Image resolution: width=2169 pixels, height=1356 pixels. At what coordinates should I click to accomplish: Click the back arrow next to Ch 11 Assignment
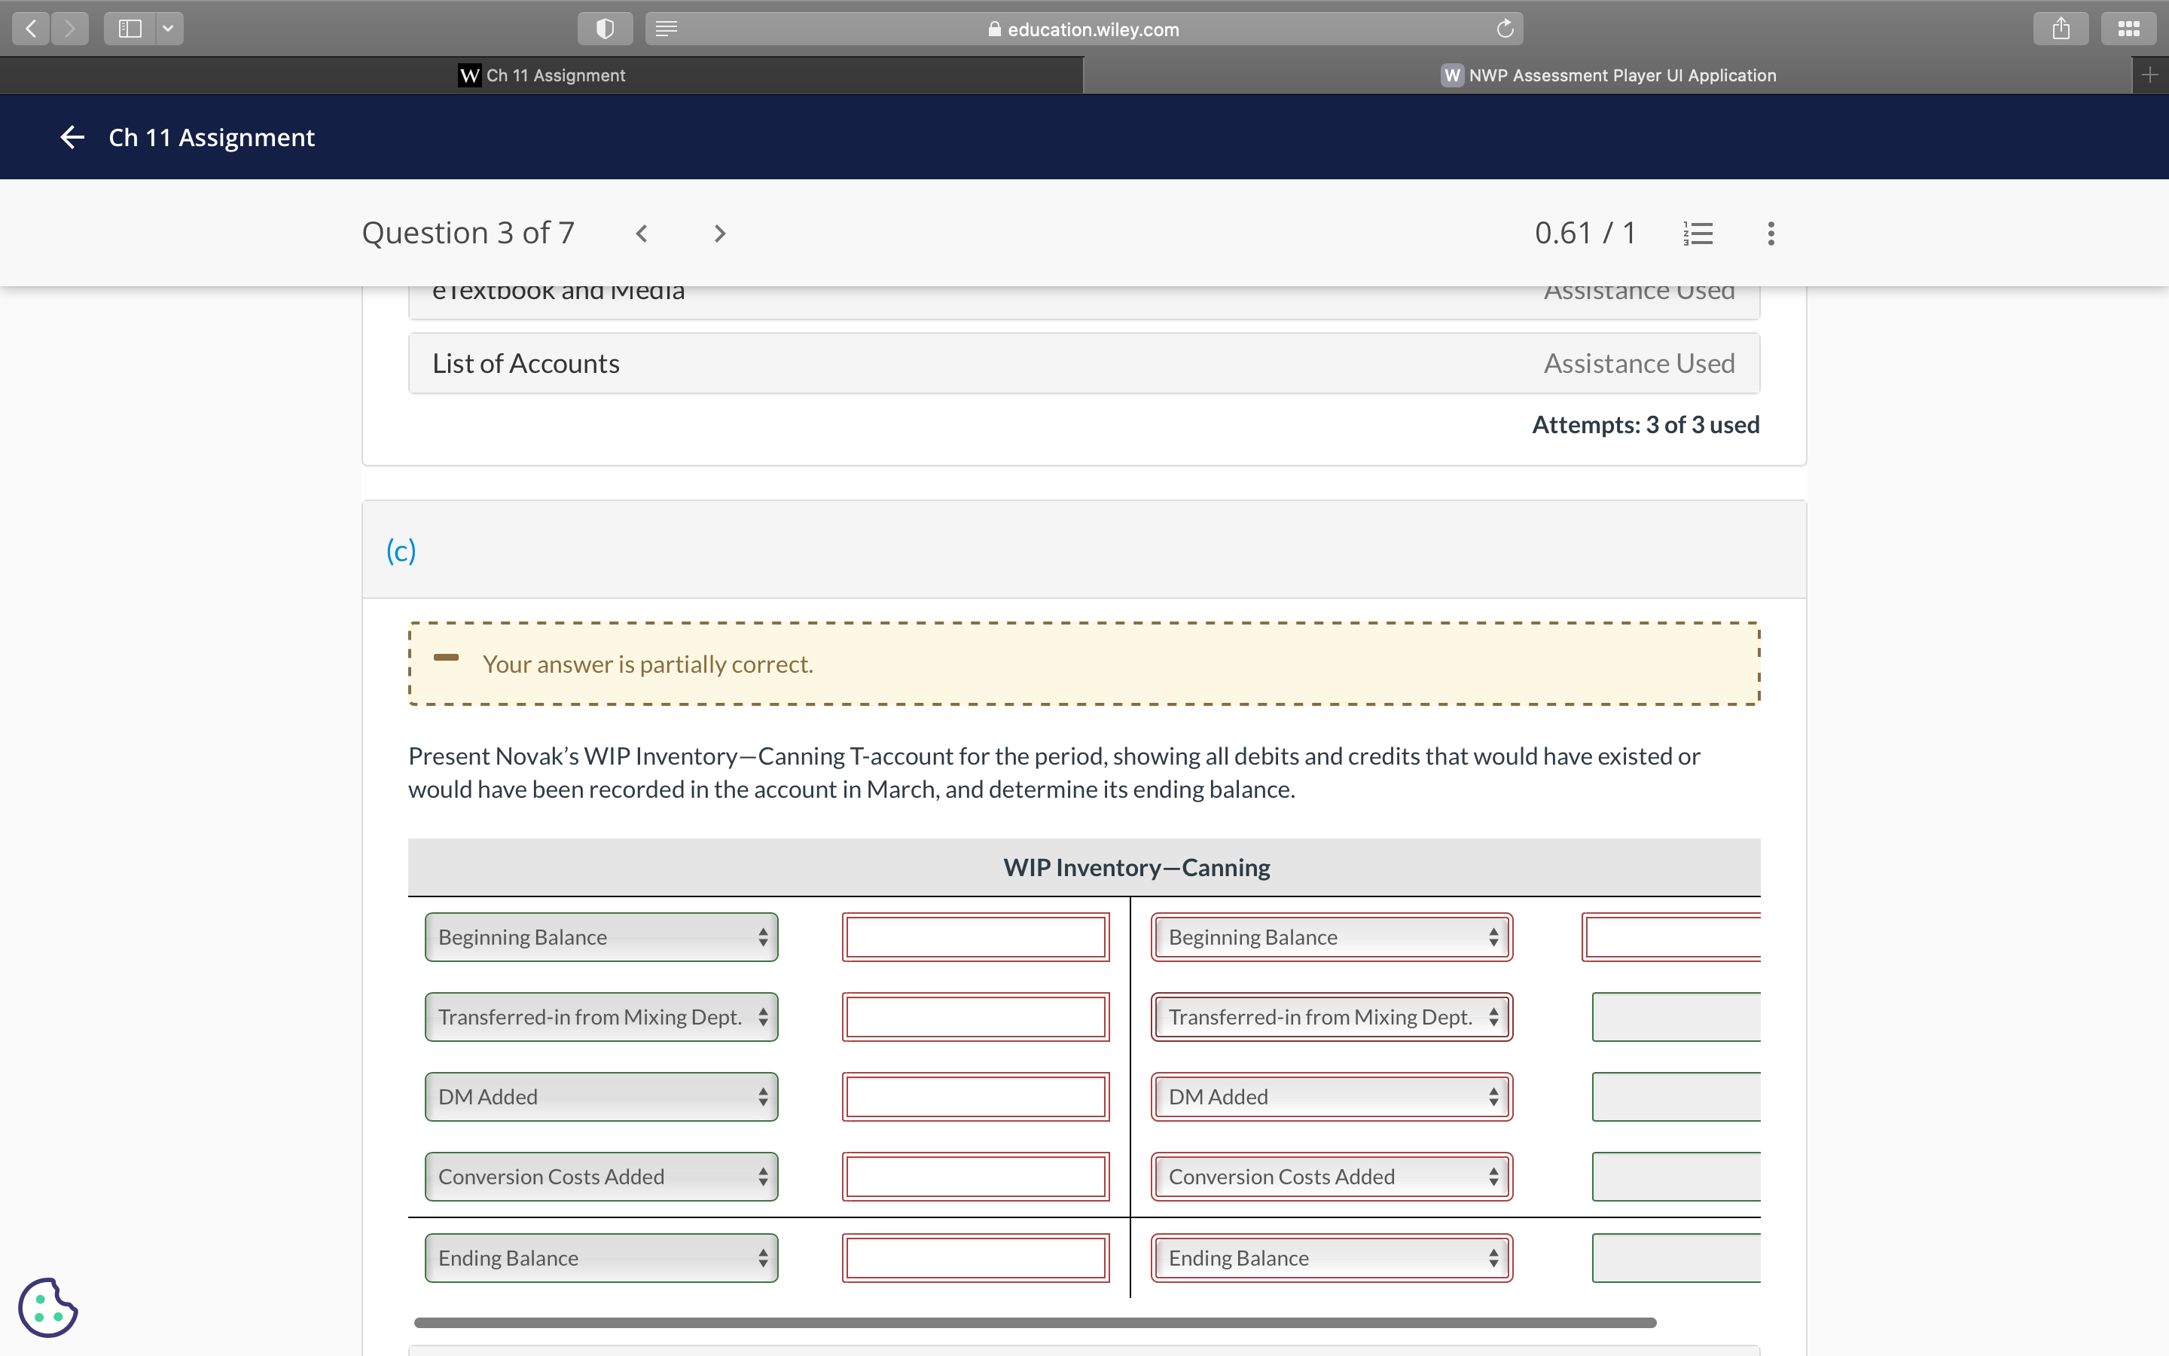tap(72, 136)
